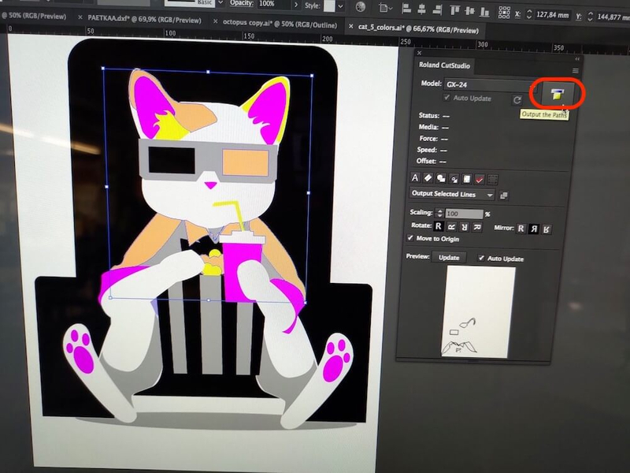Select the dashed-square icon in CutStudio icon row
630x473 pixels.
point(493,179)
